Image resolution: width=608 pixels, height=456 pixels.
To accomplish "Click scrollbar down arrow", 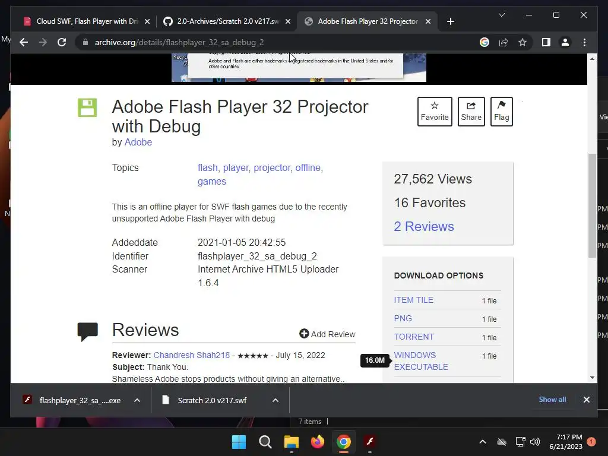I will pyautogui.click(x=592, y=377).
